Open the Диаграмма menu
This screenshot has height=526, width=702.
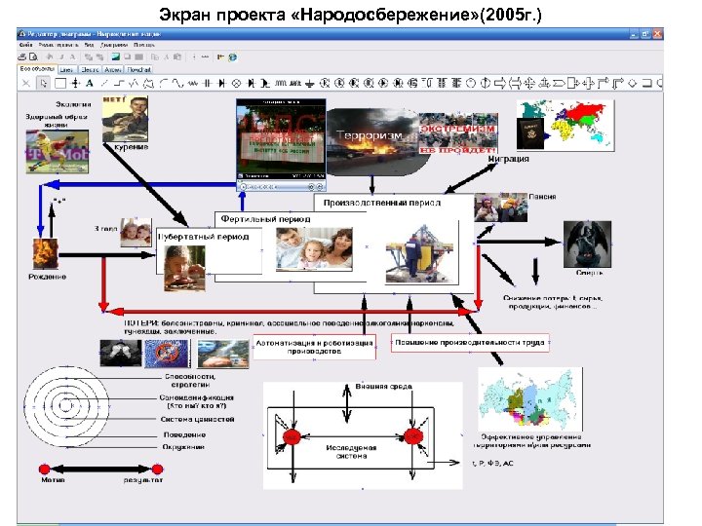click(x=114, y=45)
